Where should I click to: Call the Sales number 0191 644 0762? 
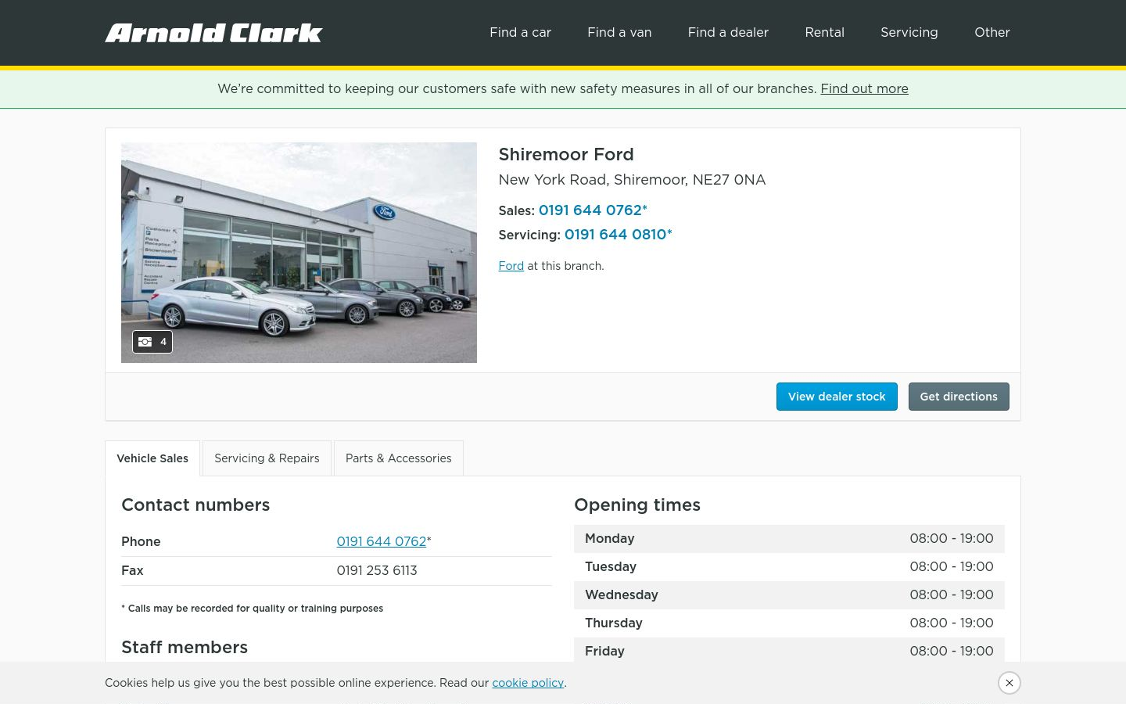593,210
